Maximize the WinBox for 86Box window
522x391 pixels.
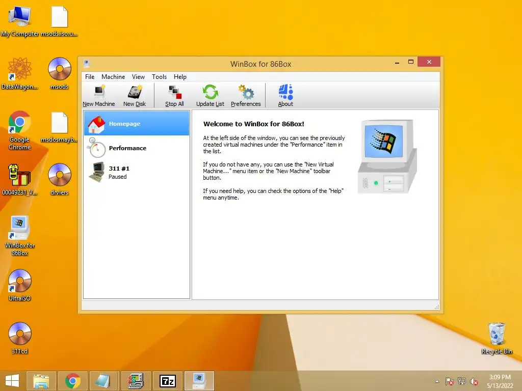[x=411, y=62]
